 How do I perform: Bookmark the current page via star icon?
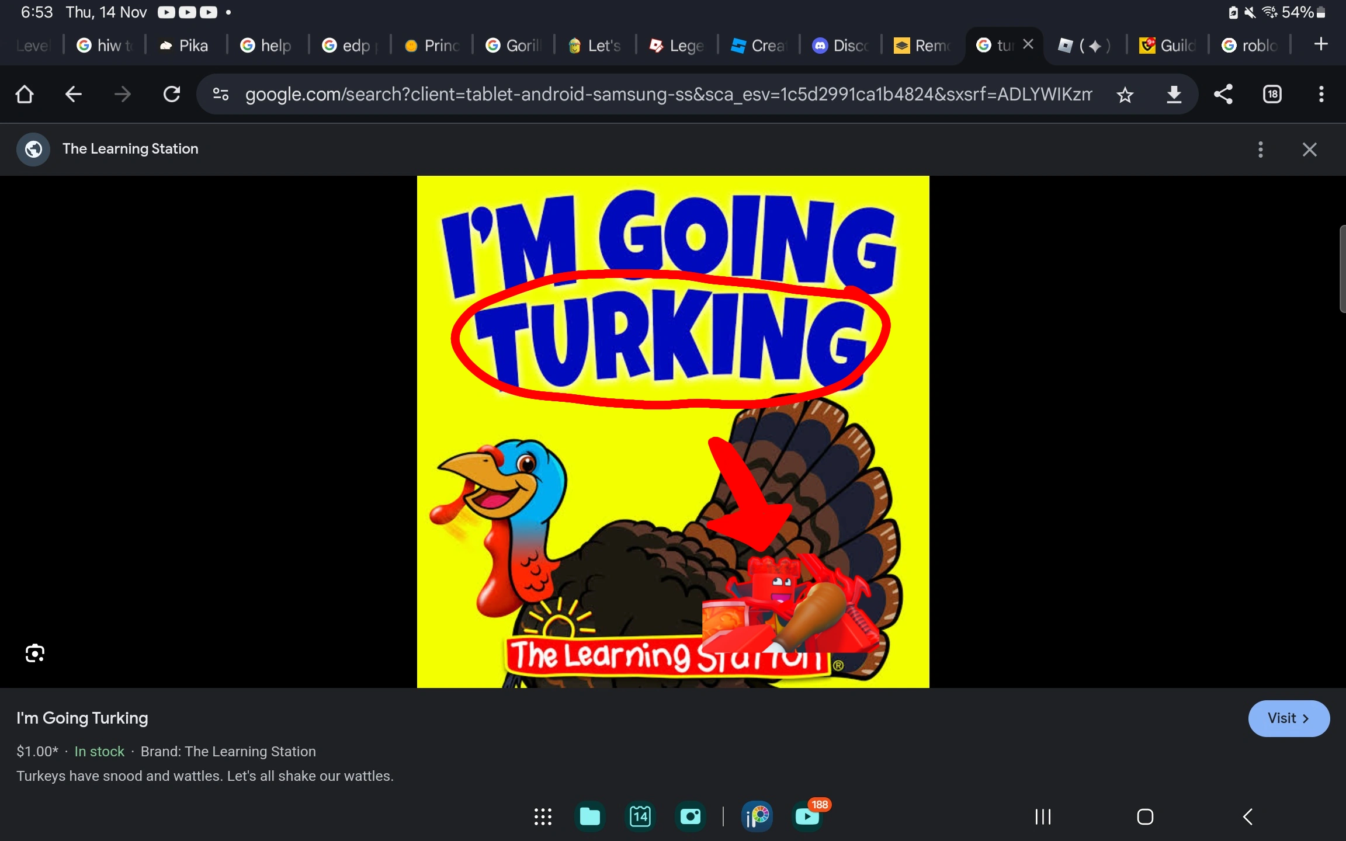pyautogui.click(x=1125, y=94)
